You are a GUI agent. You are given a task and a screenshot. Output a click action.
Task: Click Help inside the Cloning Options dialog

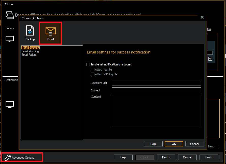153,144
